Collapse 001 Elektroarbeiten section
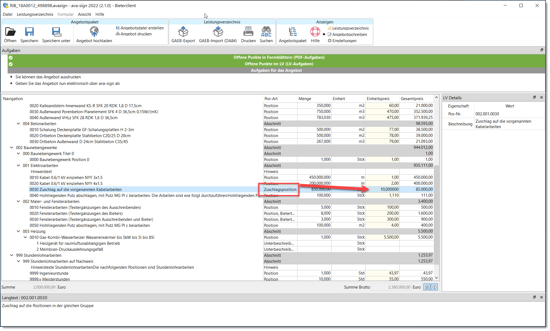The width and height of the screenshot is (550, 331). 18,166
